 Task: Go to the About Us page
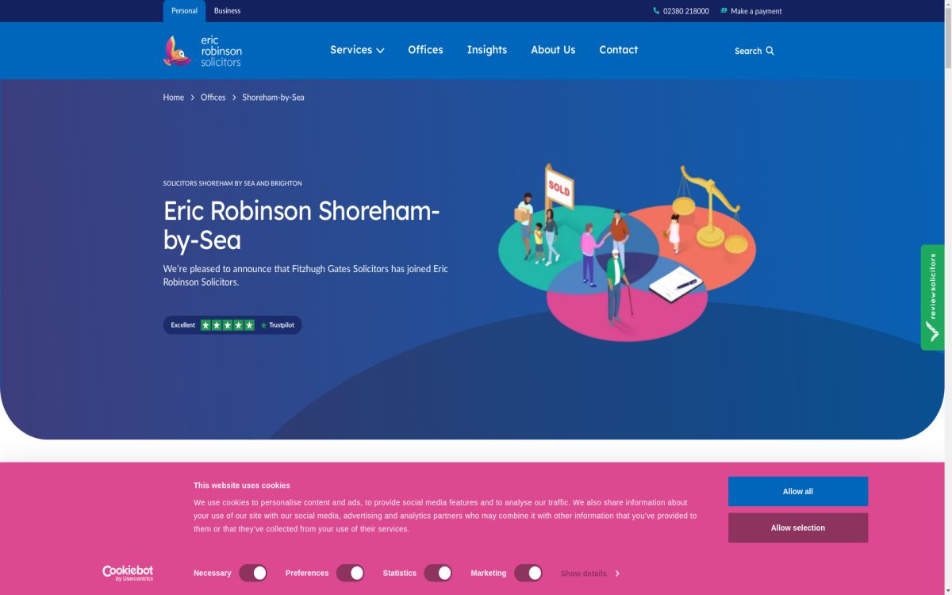(x=553, y=50)
